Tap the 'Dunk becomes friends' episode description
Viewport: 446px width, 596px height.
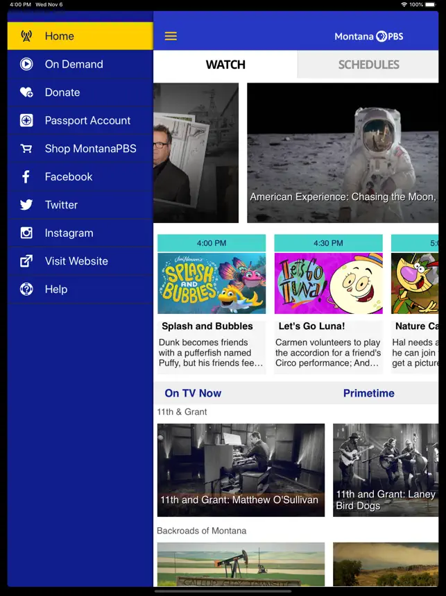[211, 353]
